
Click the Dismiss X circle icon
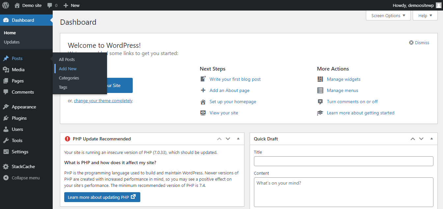click(411, 43)
